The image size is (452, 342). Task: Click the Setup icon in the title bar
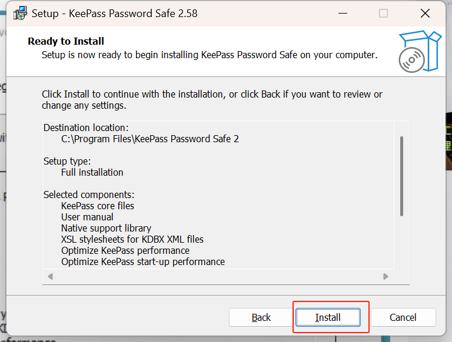coord(20,13)
